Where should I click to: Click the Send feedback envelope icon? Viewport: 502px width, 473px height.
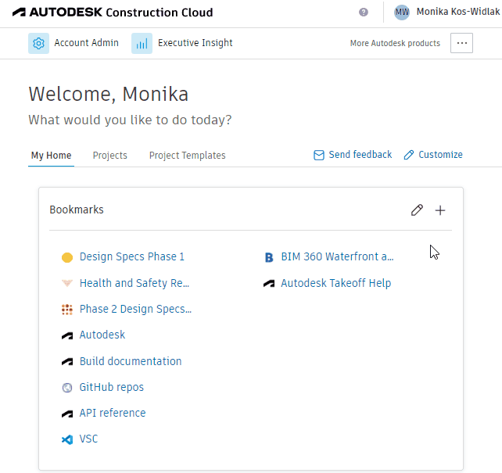319,155
